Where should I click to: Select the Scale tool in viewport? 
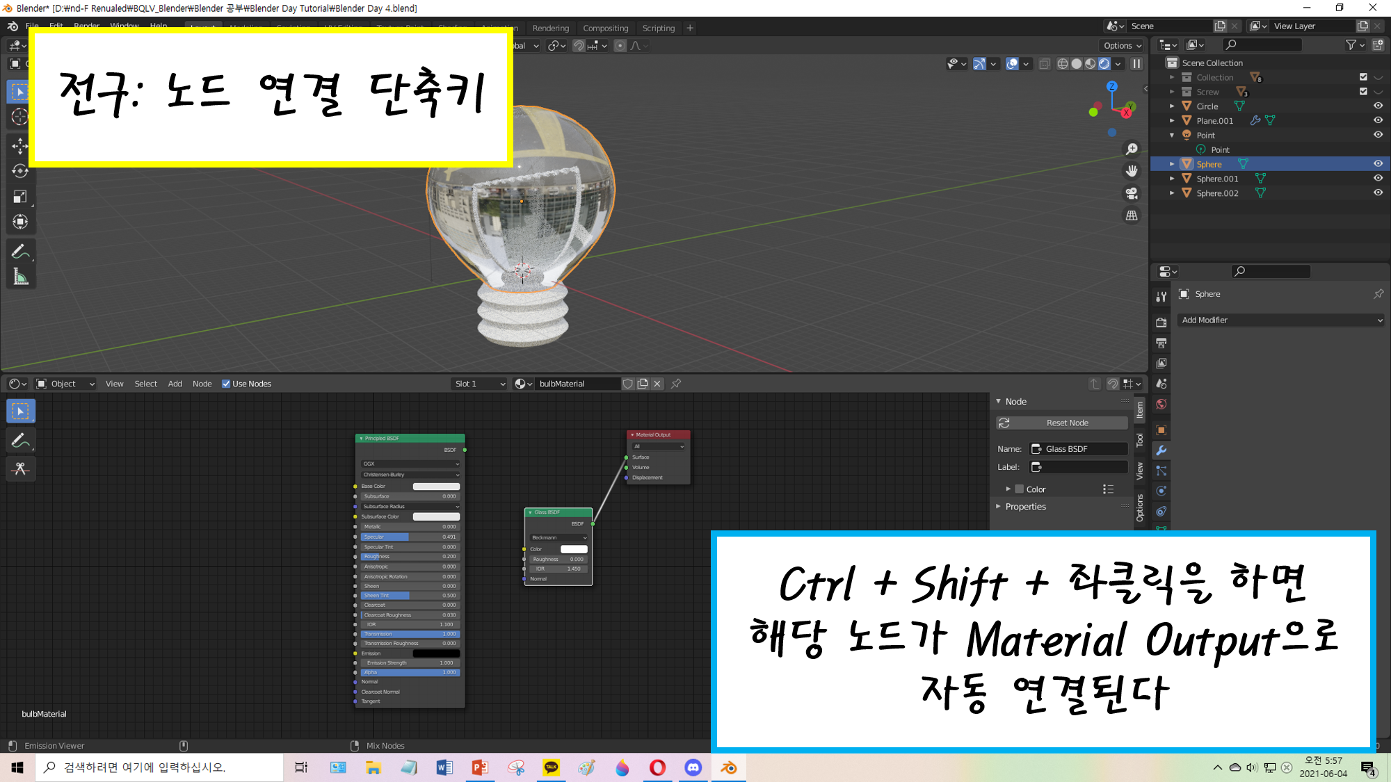(19, 197)
